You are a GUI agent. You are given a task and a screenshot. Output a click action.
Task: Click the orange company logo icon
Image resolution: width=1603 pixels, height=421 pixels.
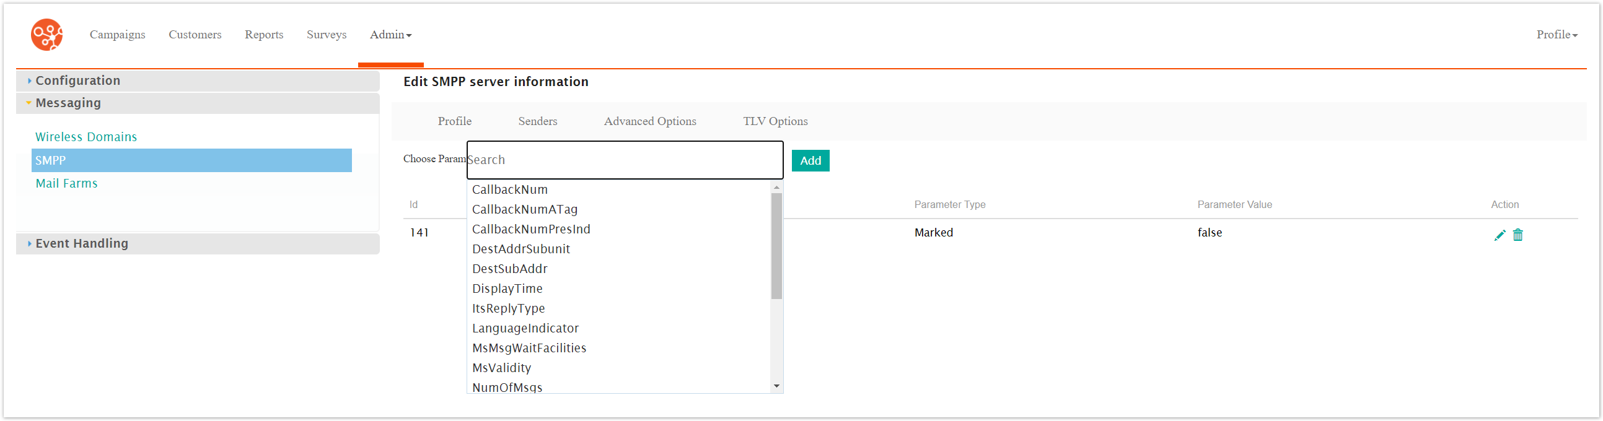46,35
